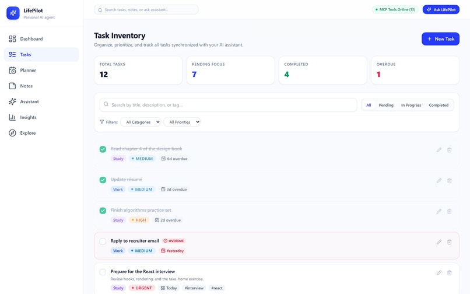This screenshot has width=470, height=294.
Task: Delete the 'Reply to recruiter email' task
Action: click(x=450, y=242)
